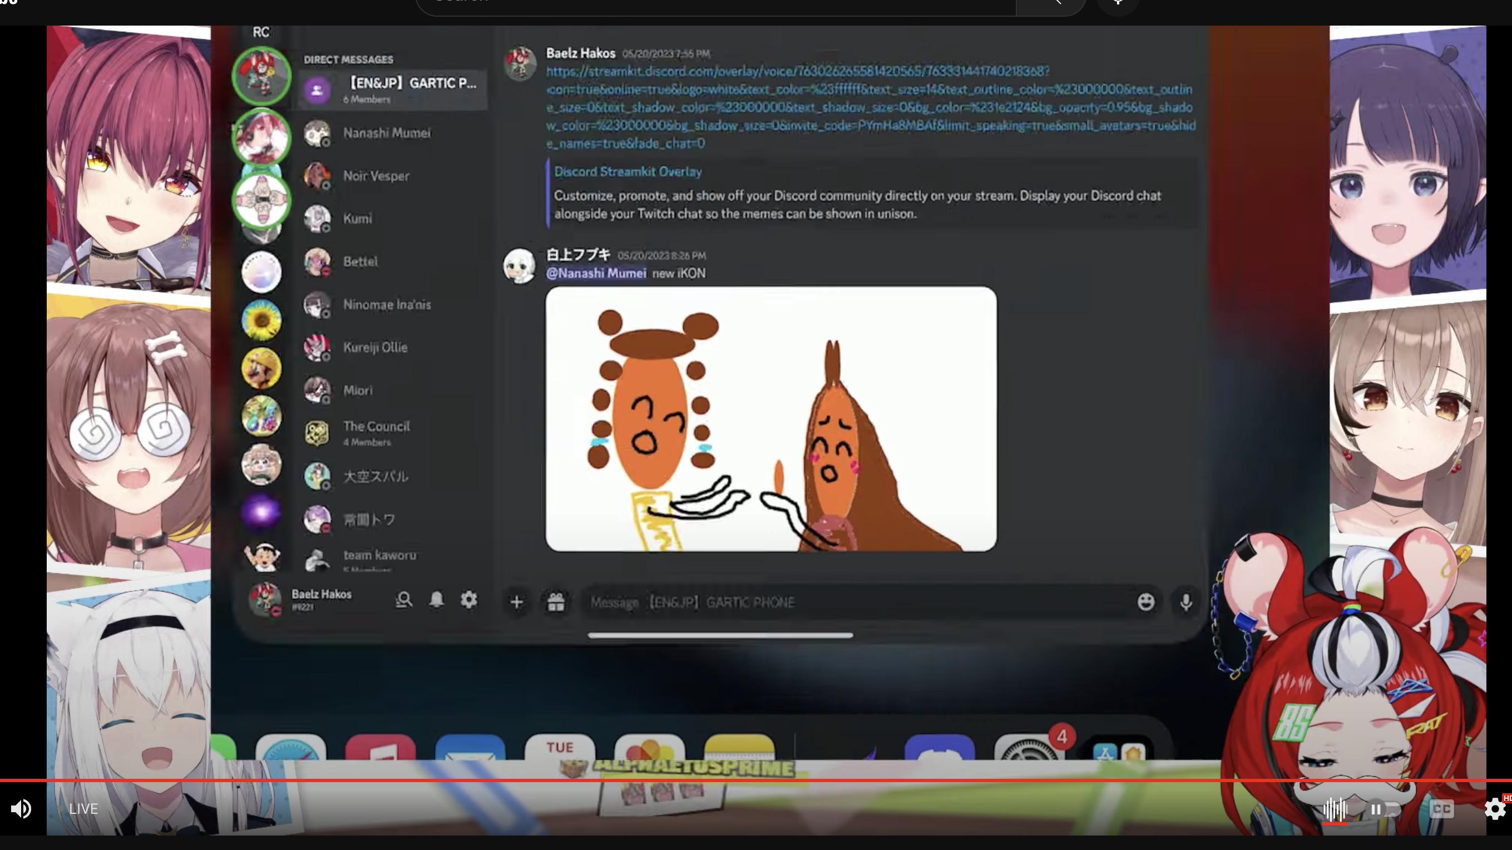Open the Calendar app showing TUE
This screenshot has height=850, width=1512.
click(x=560, y=747)
